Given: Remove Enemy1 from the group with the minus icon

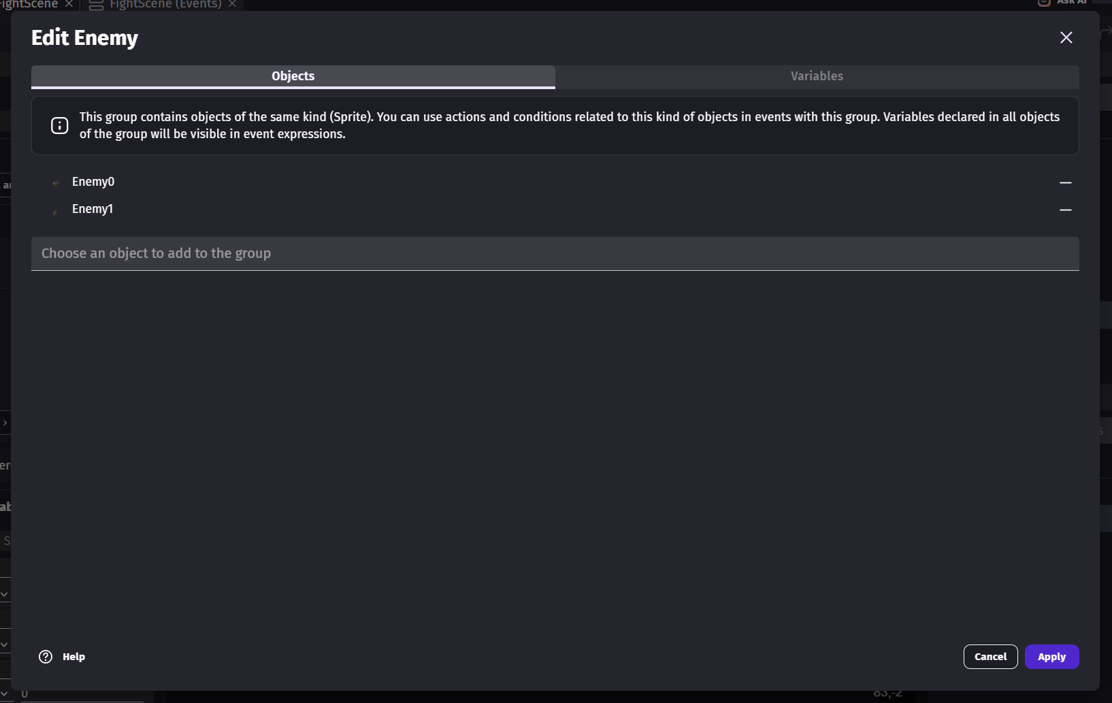Looking at the screenshot, I should point(1065,210).
